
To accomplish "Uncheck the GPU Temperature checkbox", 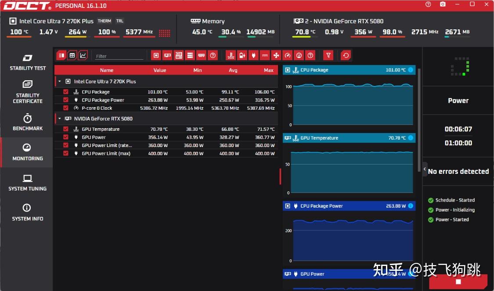I will coord(65,129).
